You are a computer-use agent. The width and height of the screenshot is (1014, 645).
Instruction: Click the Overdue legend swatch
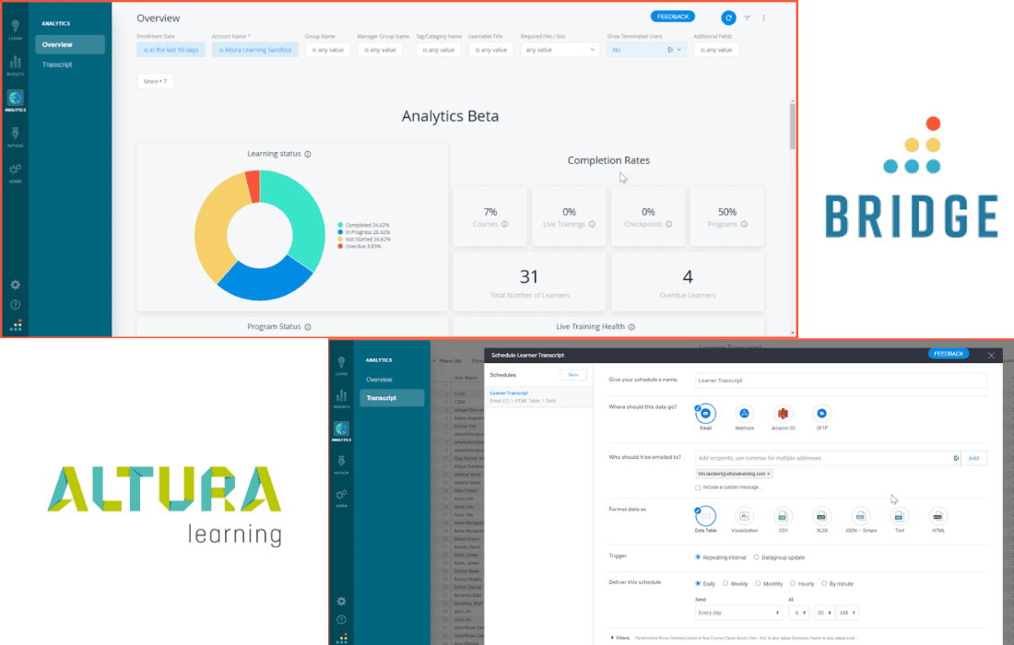coord(340,246)
